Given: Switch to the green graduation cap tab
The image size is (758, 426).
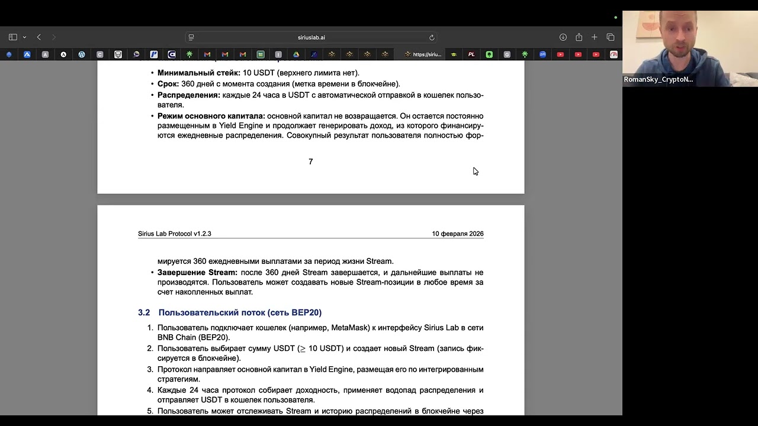Looking at the screenshot, I should 453,54.
